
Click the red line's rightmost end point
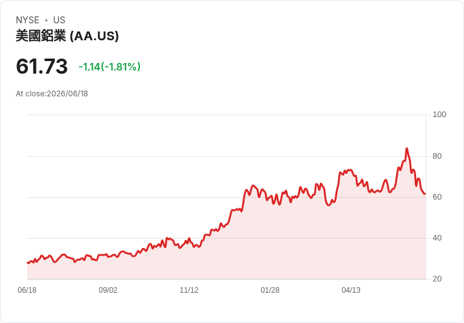pos(426,193)
